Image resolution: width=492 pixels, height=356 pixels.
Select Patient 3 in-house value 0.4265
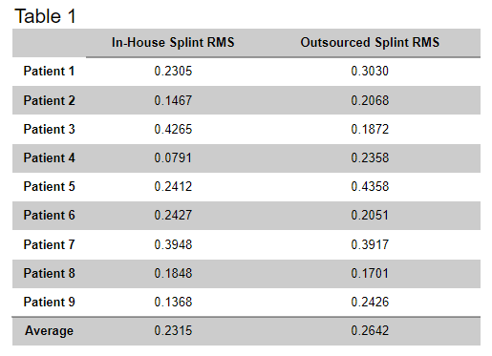(173, 129)
